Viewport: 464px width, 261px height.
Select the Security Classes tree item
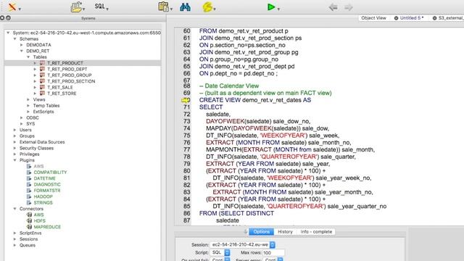click(36, 148)
